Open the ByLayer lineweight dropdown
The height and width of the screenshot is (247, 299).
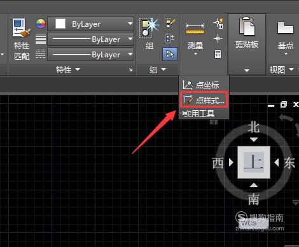coord(91,39)
